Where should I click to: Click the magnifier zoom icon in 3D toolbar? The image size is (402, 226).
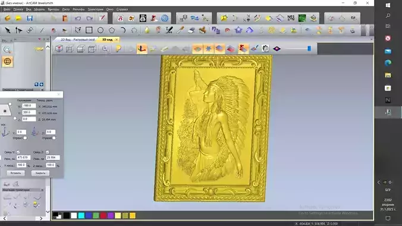coord(105,49)
